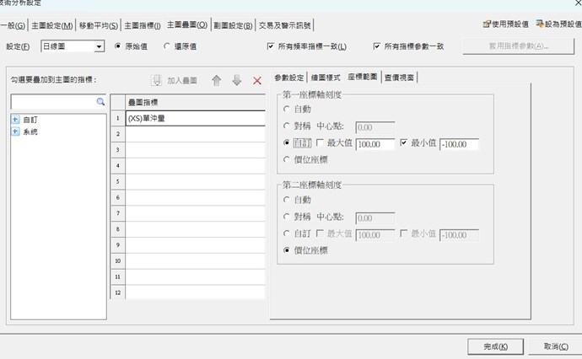582x359 pixels.
Task: Move selected indicator down with down arrow
Action: pos(237,81)
